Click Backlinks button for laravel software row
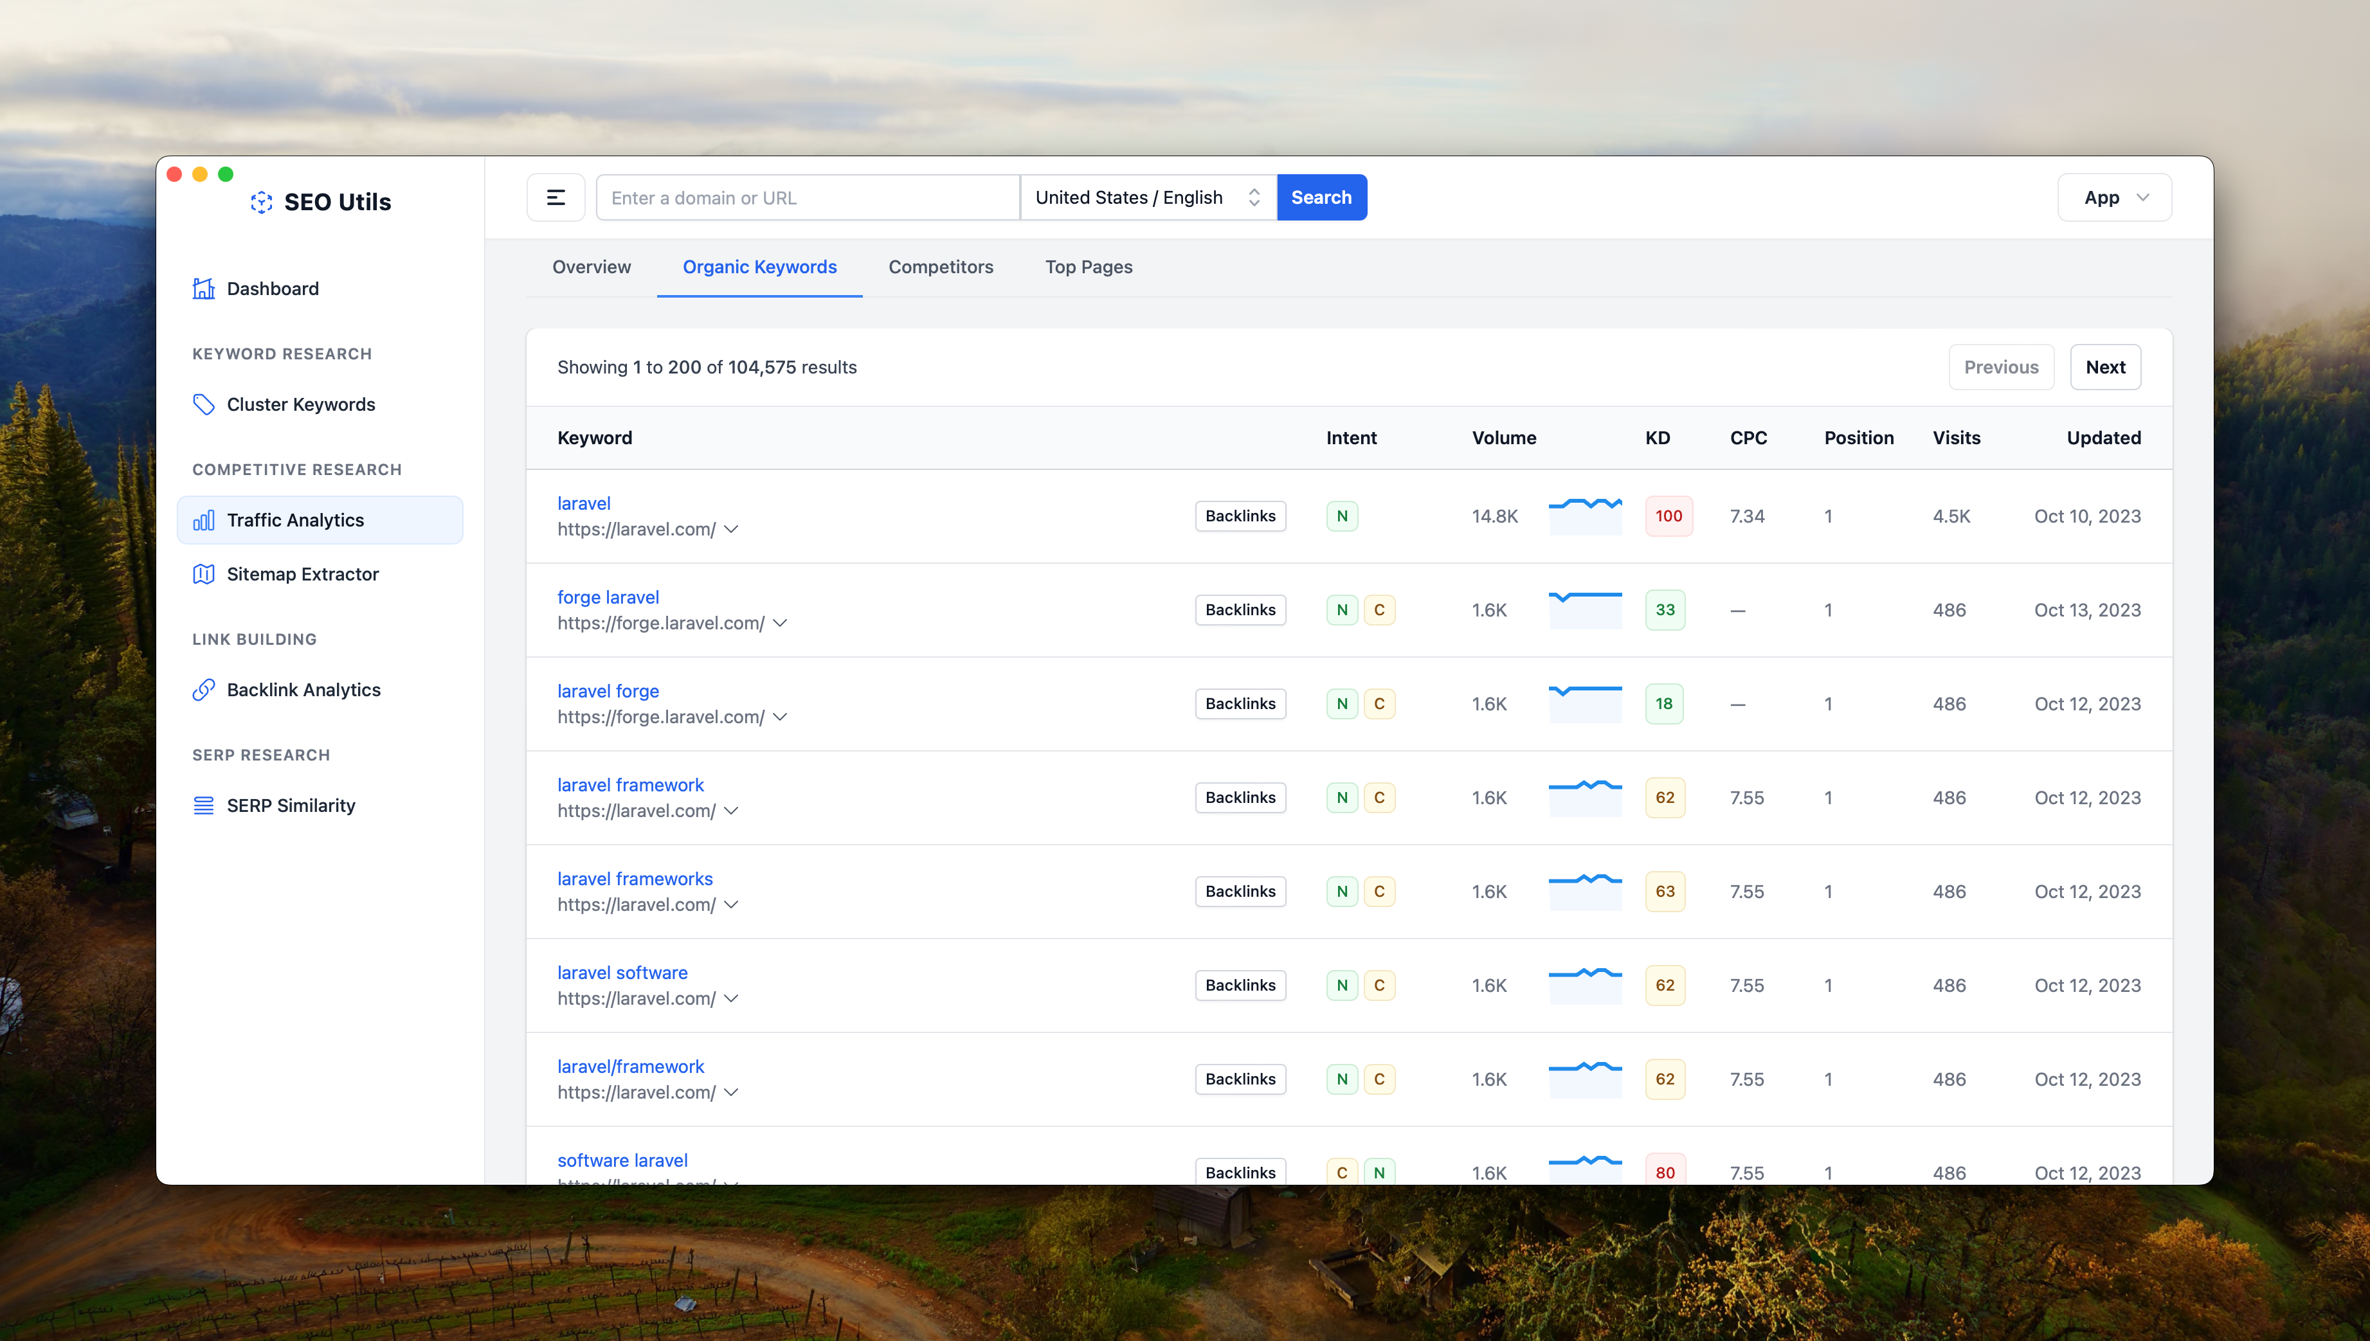This screenshot has height=1341, width=2370. 1240,986
